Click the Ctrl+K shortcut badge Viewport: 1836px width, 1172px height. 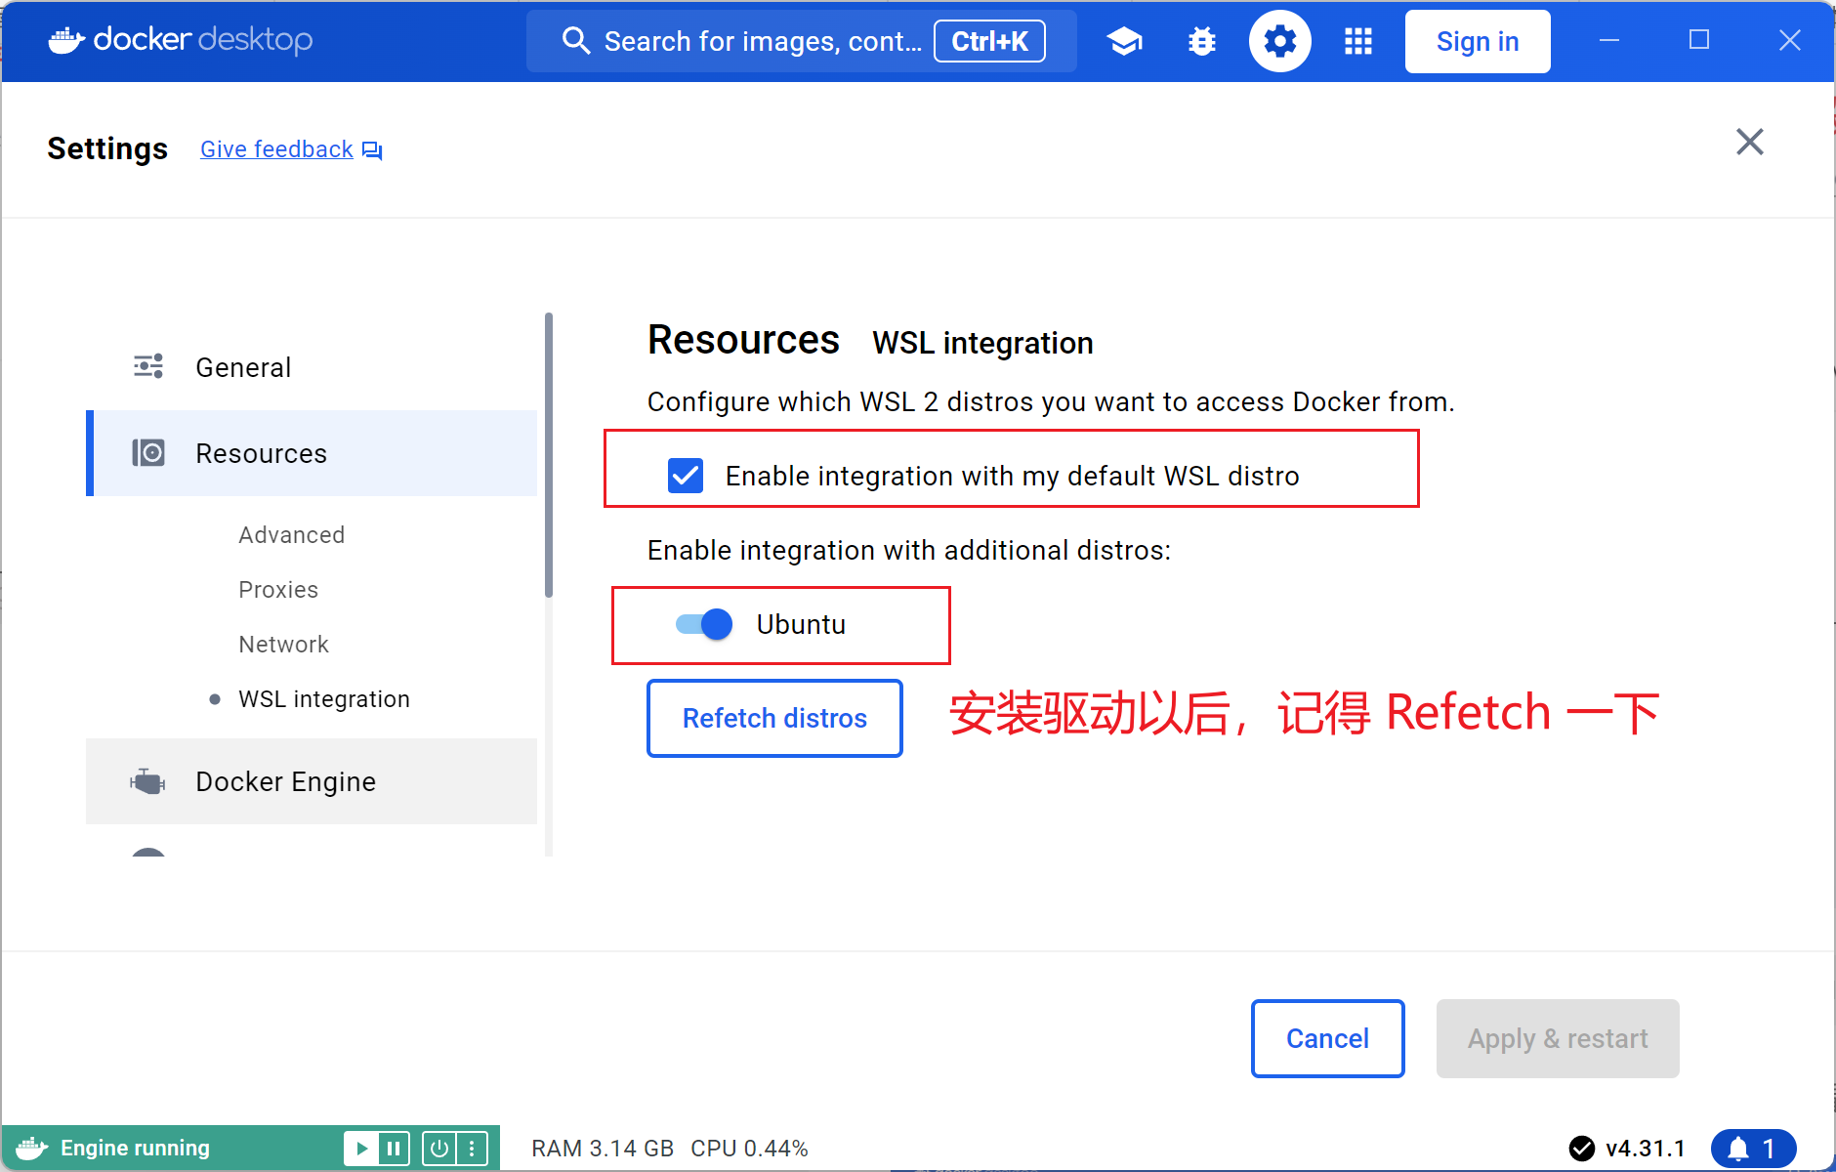pyautogui.click(x=989, y=41)
